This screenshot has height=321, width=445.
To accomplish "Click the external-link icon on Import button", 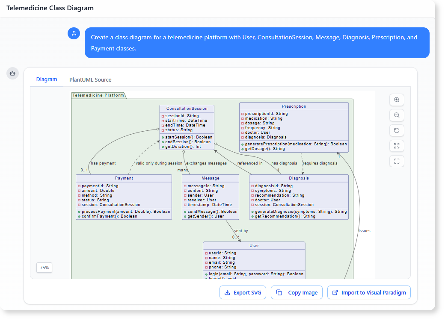I will 335,292.
